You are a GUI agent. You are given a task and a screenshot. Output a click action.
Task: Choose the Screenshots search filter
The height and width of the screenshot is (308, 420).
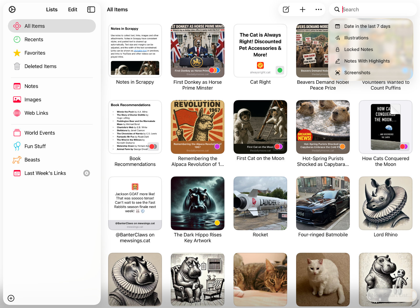(357, 72)
